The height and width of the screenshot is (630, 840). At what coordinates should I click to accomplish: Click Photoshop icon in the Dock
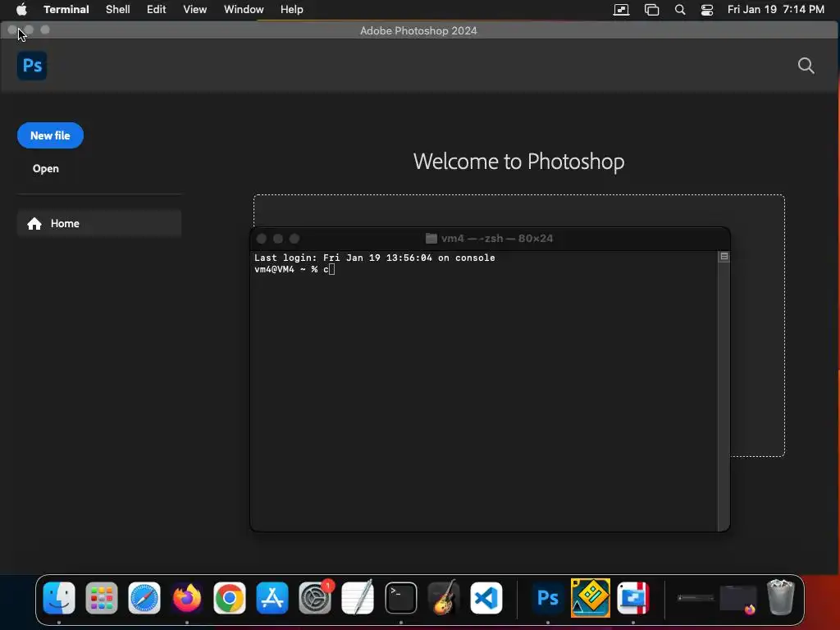pyautogui.click(x=547, y=598)
